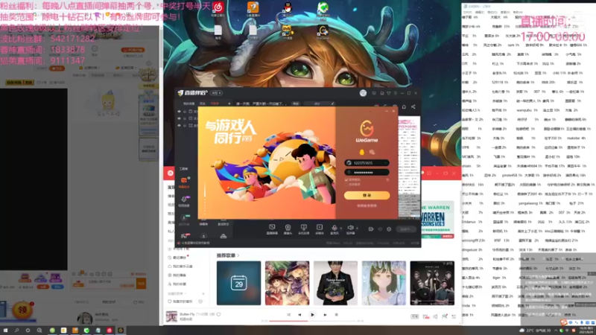Open playlist queue icon in music player
The height and width of the screenshot is (335, 596).
tap(454, 316)
